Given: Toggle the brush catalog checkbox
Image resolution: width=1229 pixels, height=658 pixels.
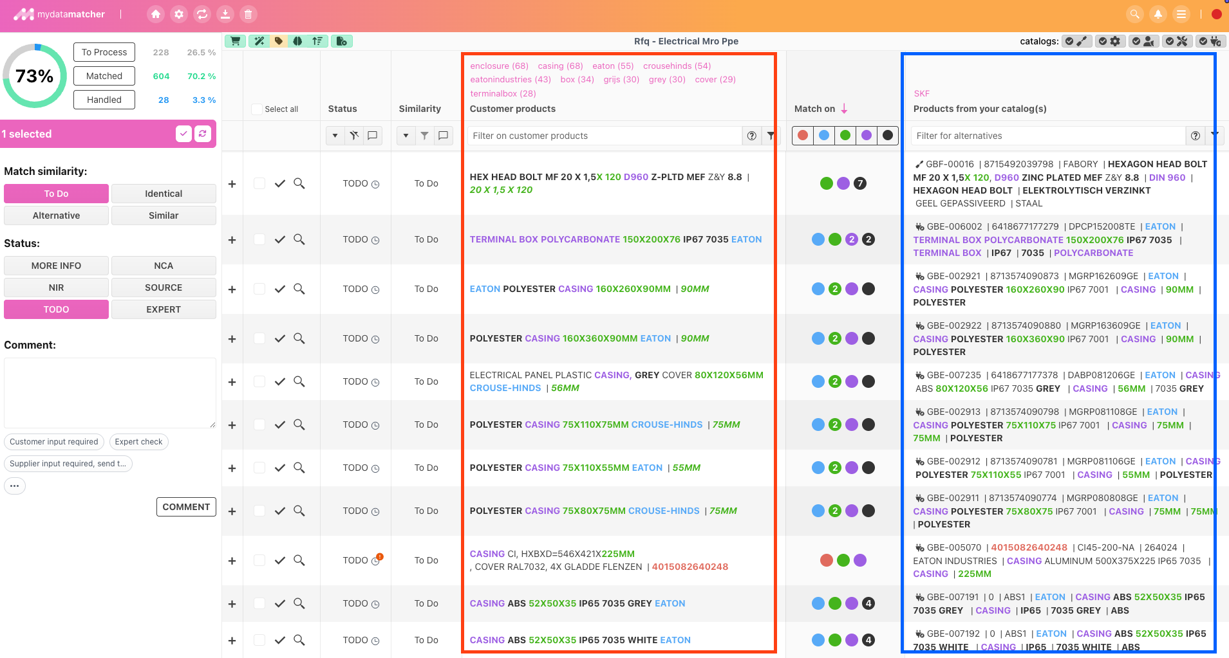Looking at the screenshot, I should 1069,41.
